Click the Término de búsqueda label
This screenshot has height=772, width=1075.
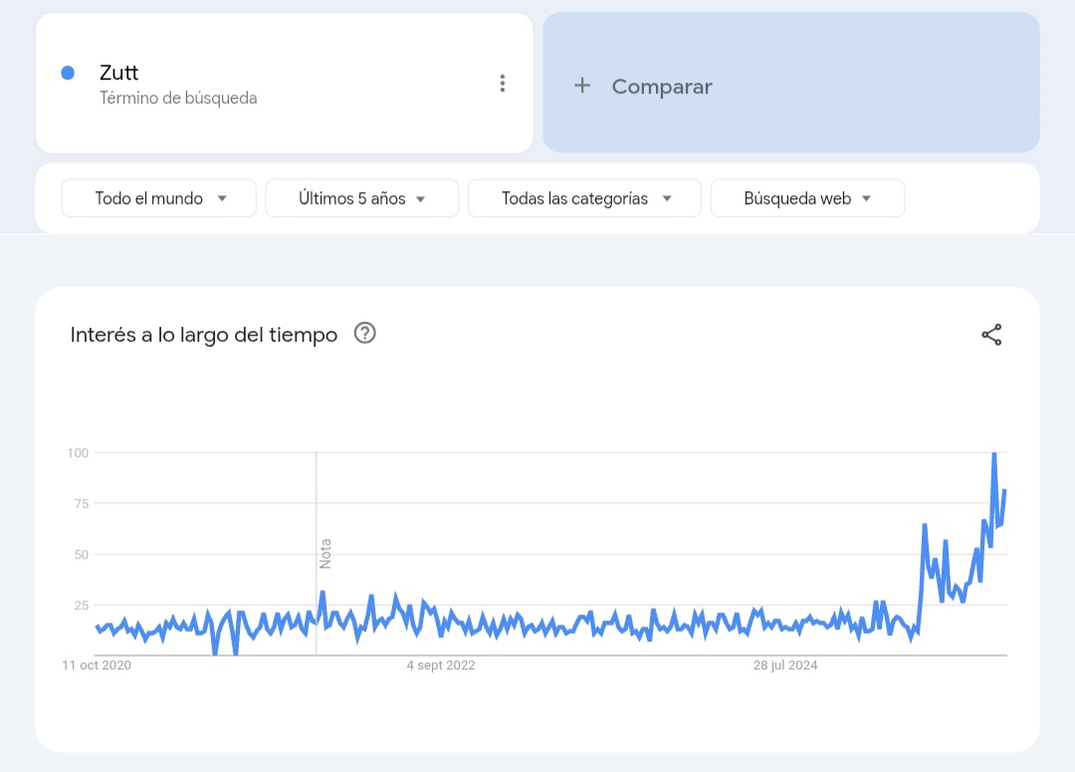pyautogui.click(x=178, y=99)
